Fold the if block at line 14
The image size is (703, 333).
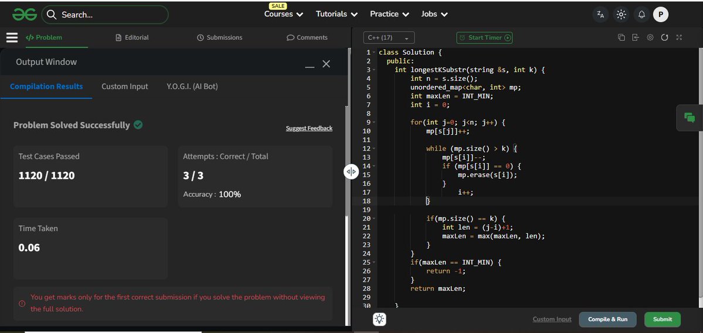click(374, 167)
